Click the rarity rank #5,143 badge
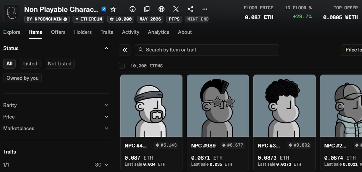 [166, 145]
